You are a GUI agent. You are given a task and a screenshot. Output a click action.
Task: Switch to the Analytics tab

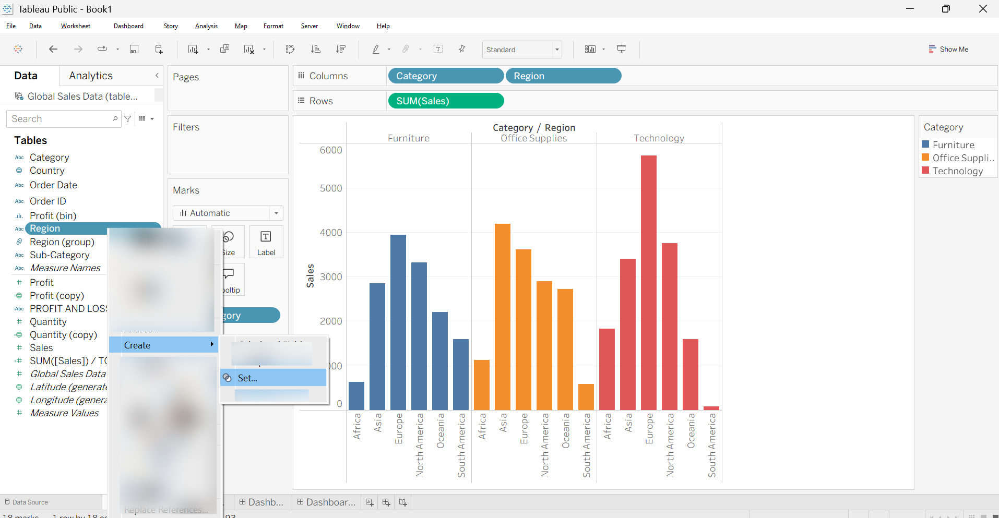[x=91, y=76]
